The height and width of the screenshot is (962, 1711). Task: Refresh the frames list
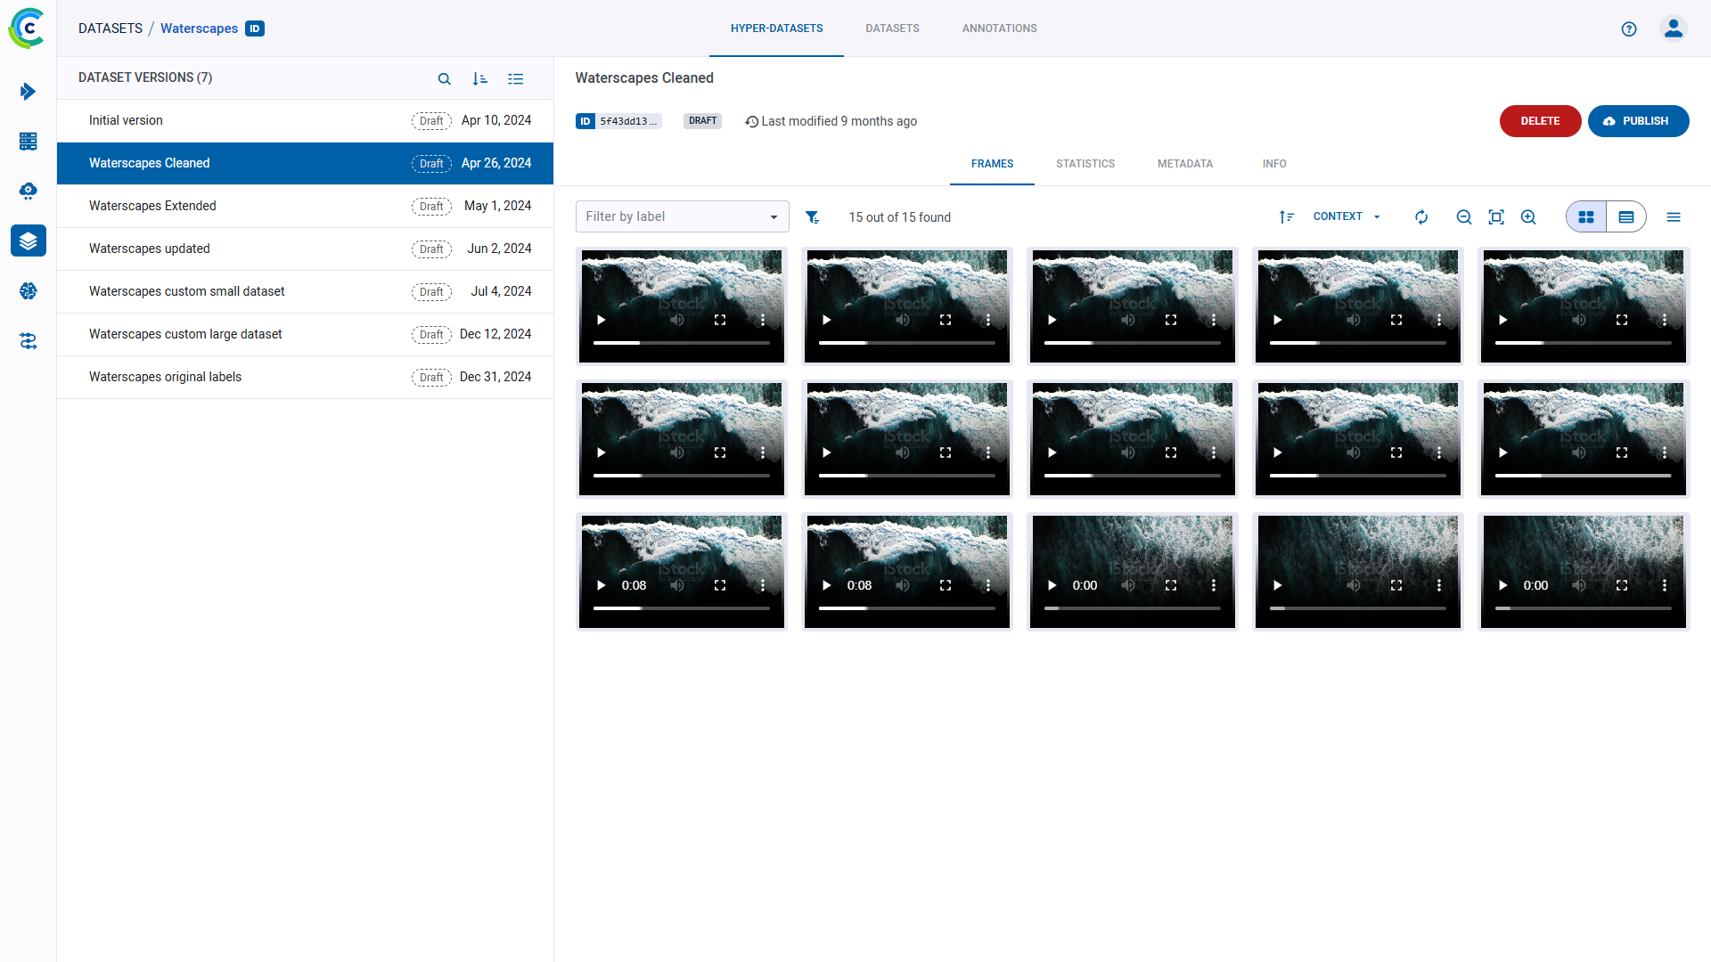1421,217
